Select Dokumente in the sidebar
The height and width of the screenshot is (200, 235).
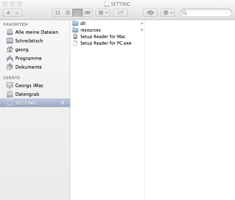pyautogui.click(x=35, y=67)
